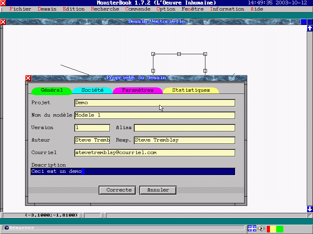Image resolution: width=313 pixels, height=234 pixels.
Task: Click the Quebec flag tray icon
Action: pos(252,229)
